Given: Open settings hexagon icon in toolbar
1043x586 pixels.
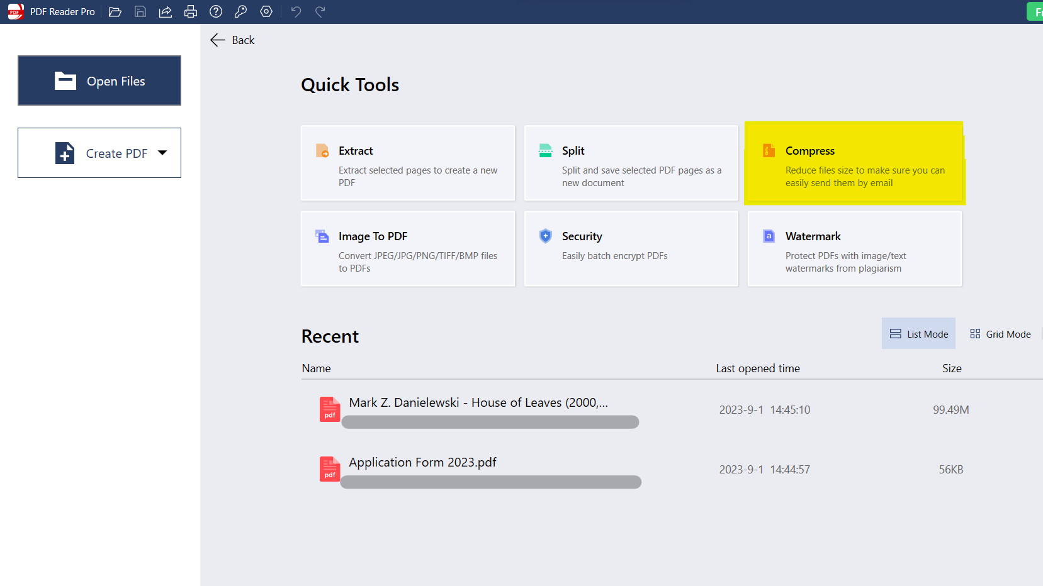Looking at the screenshot, I should coord(266,11).
